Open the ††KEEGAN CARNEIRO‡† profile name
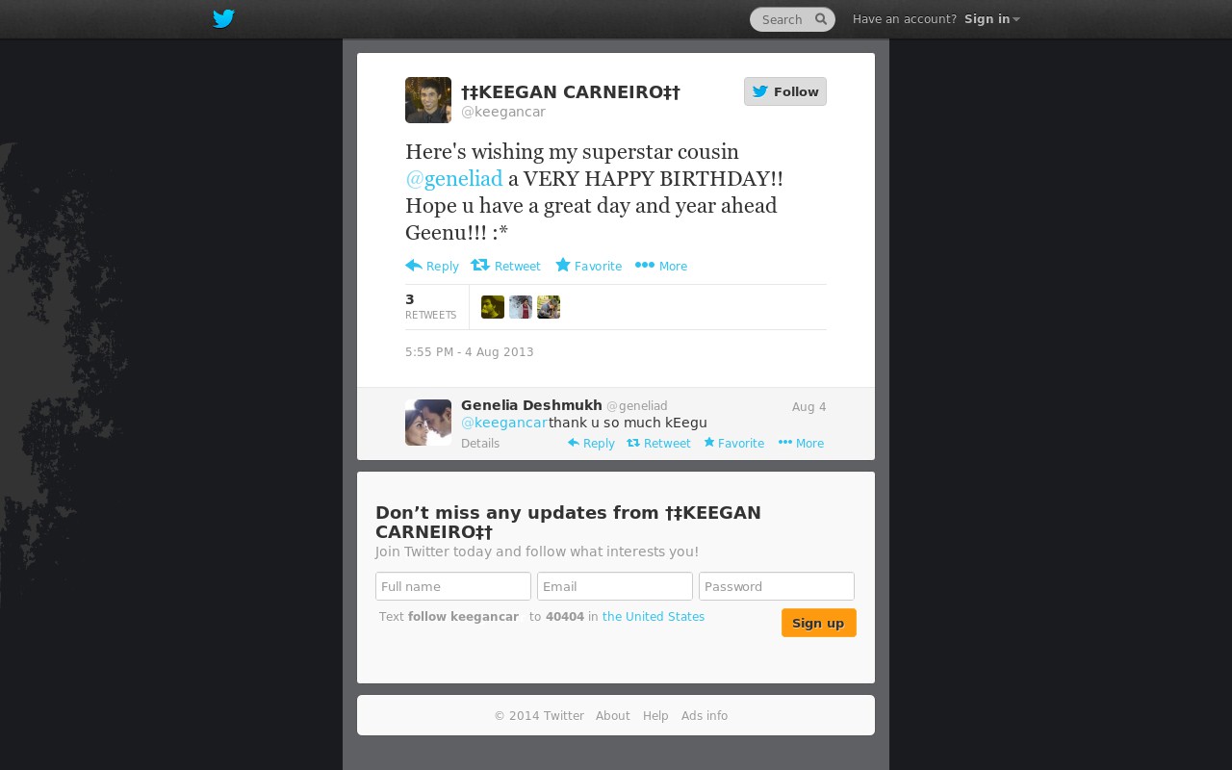1232x770 pixels. tap(571, 92)
